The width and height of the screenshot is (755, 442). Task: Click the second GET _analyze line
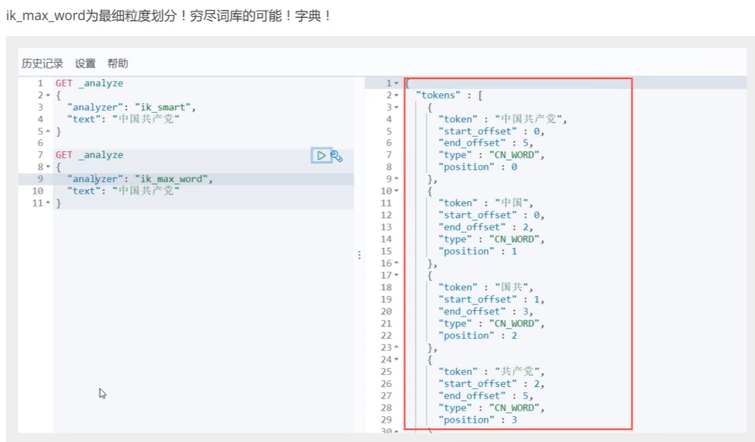89,155
